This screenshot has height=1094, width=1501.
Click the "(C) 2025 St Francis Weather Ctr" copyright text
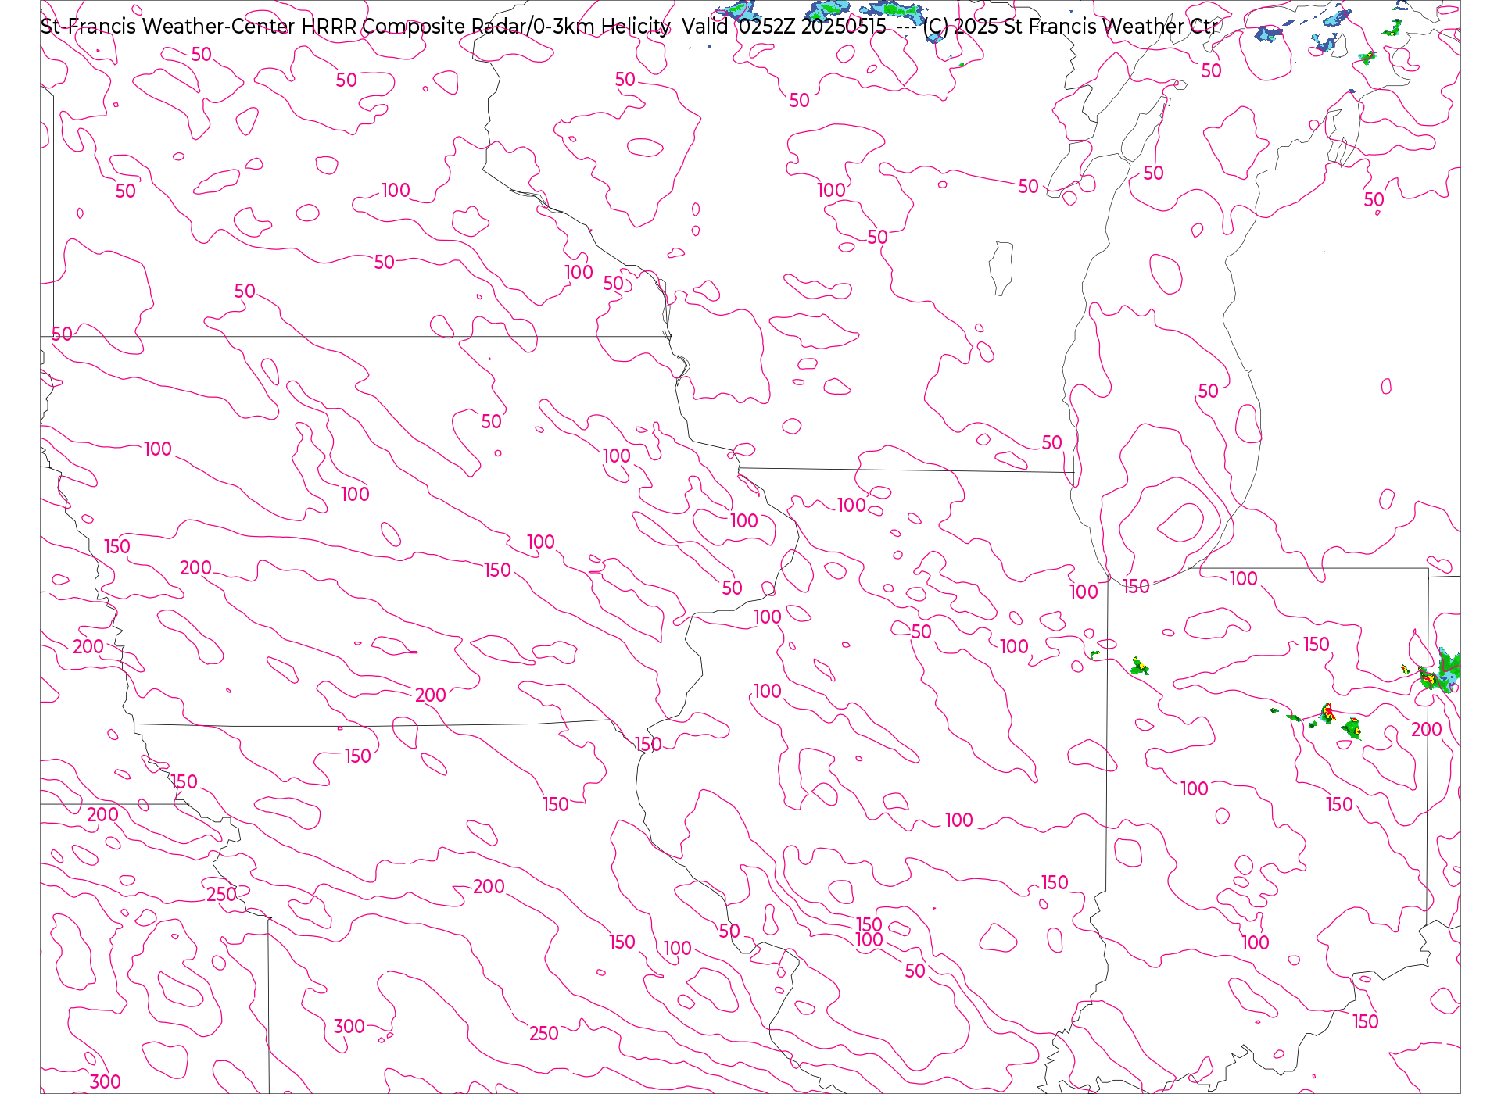(x=1070, y=27)
